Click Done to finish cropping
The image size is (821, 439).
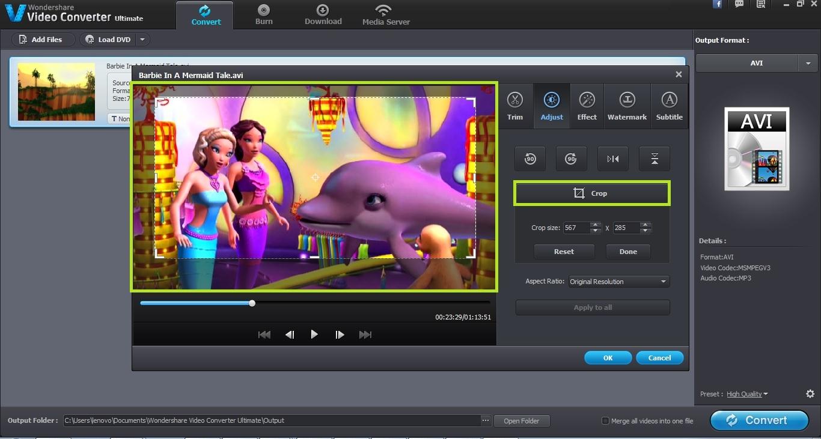coord(628,252)
